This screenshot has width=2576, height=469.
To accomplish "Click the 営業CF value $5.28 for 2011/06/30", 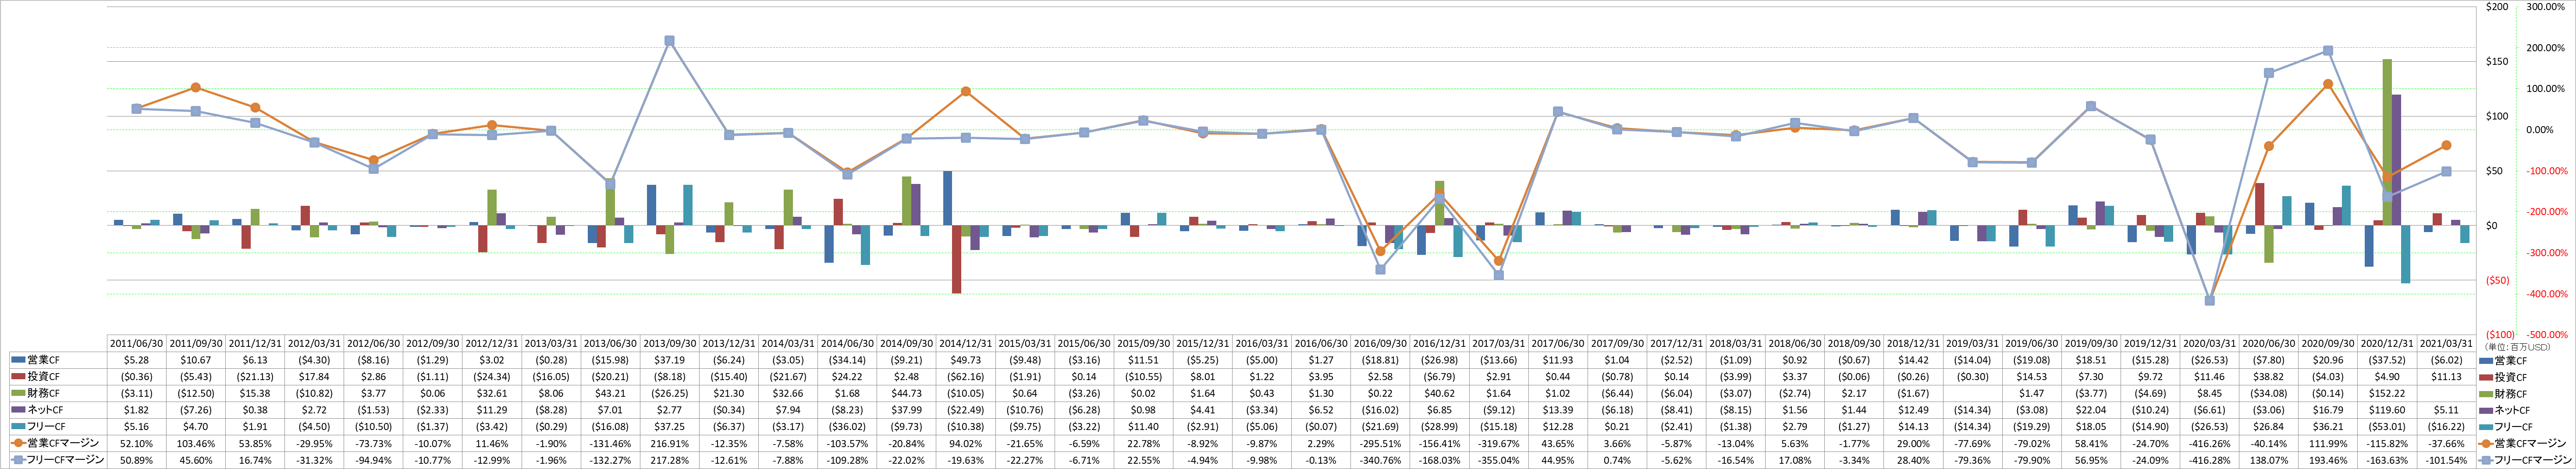I will pyautogui.click(x=136, y=360).
